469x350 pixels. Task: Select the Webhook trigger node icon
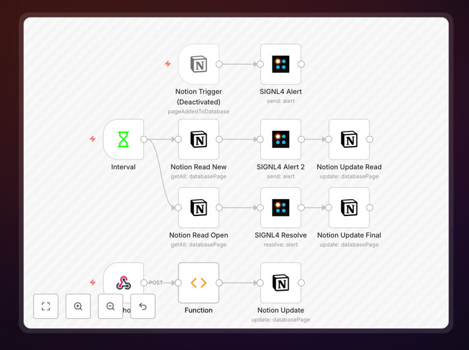coord(123,282)
